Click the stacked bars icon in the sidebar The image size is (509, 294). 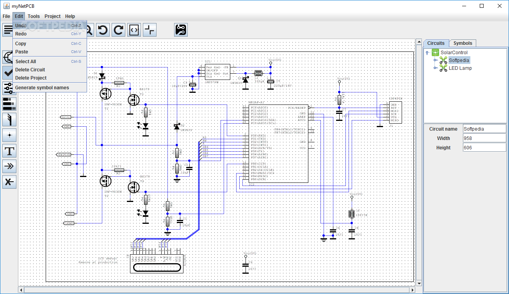[9, 104]
